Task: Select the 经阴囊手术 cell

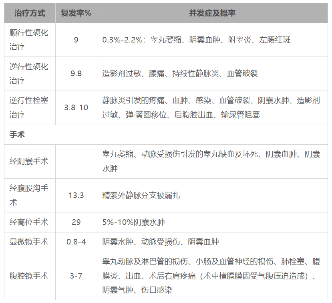Action: coord(30,162)
